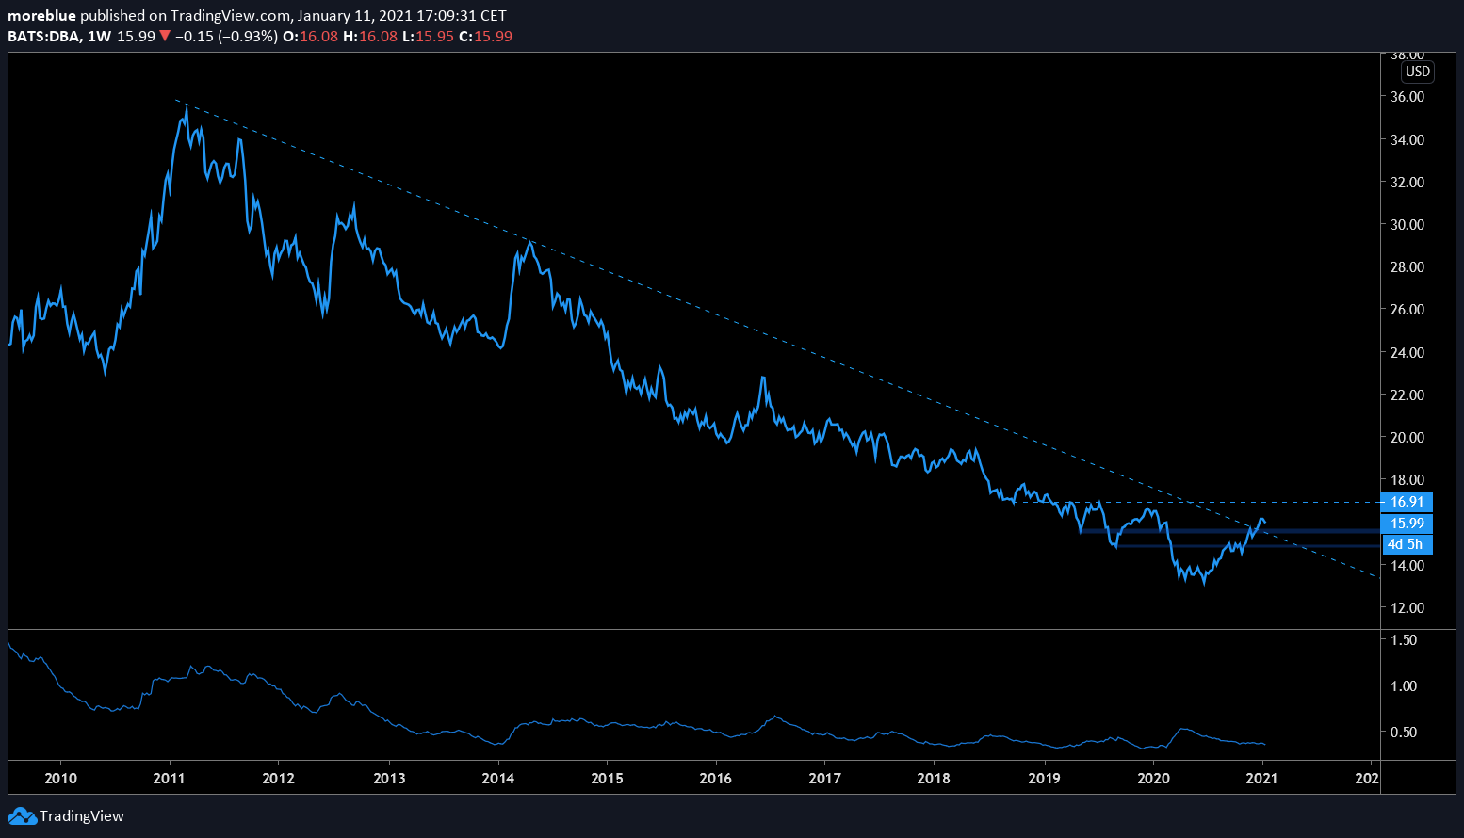Click the January 11, 2021 publish timestamp

pyautogui.click(x=402, y=16)
